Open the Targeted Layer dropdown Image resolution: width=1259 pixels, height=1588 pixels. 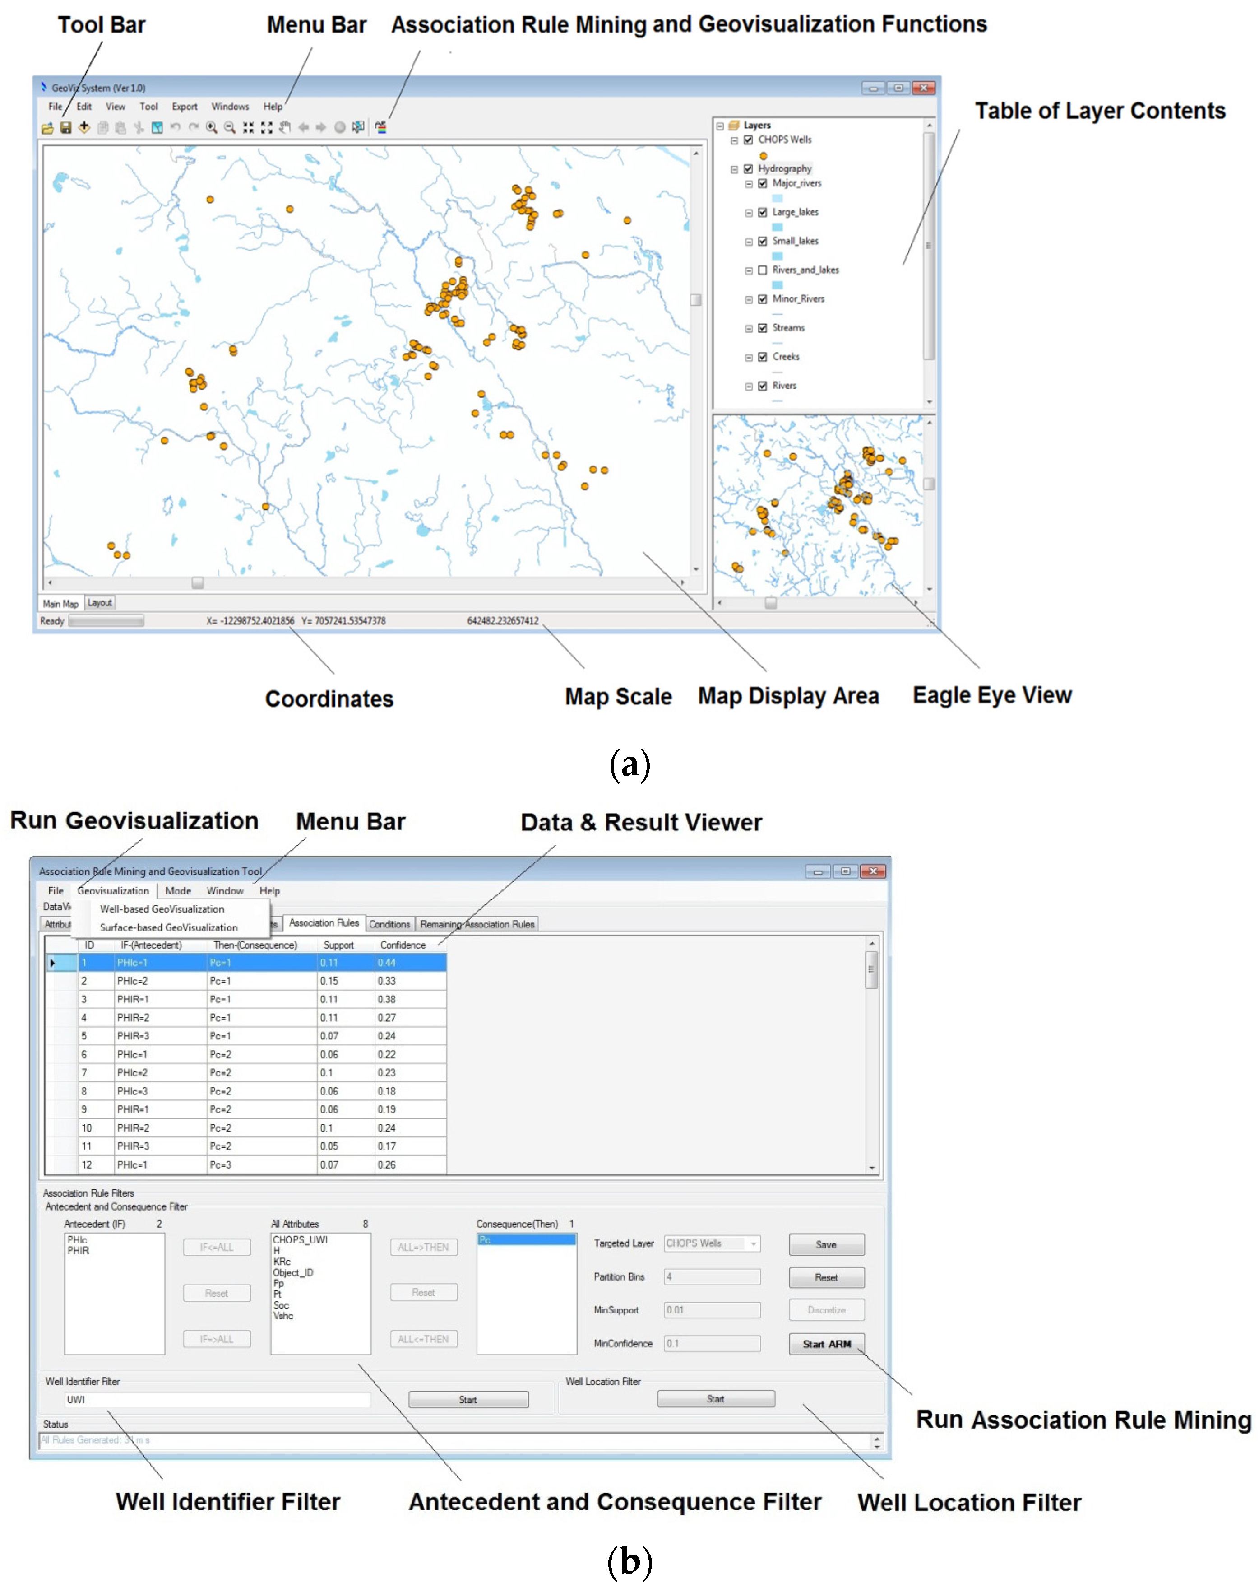click(x=753, y=1244)
